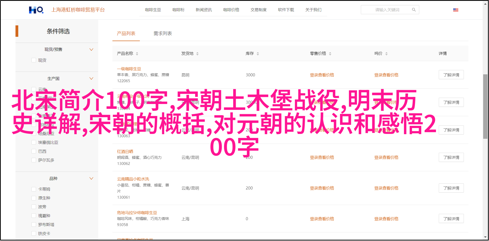489x241 pixels.
Task: Click the 上海港虹桥咖啡贸易平台 site title
Action: [x=78, y=10]
